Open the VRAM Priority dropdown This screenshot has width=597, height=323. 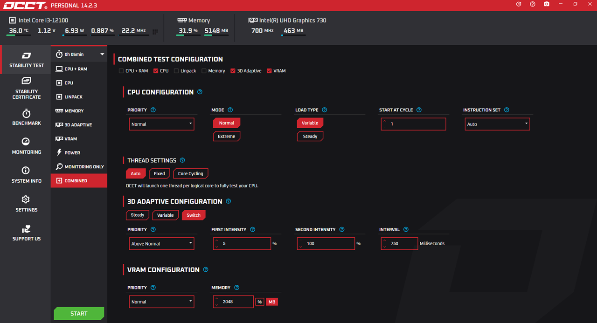pos(161,302)
